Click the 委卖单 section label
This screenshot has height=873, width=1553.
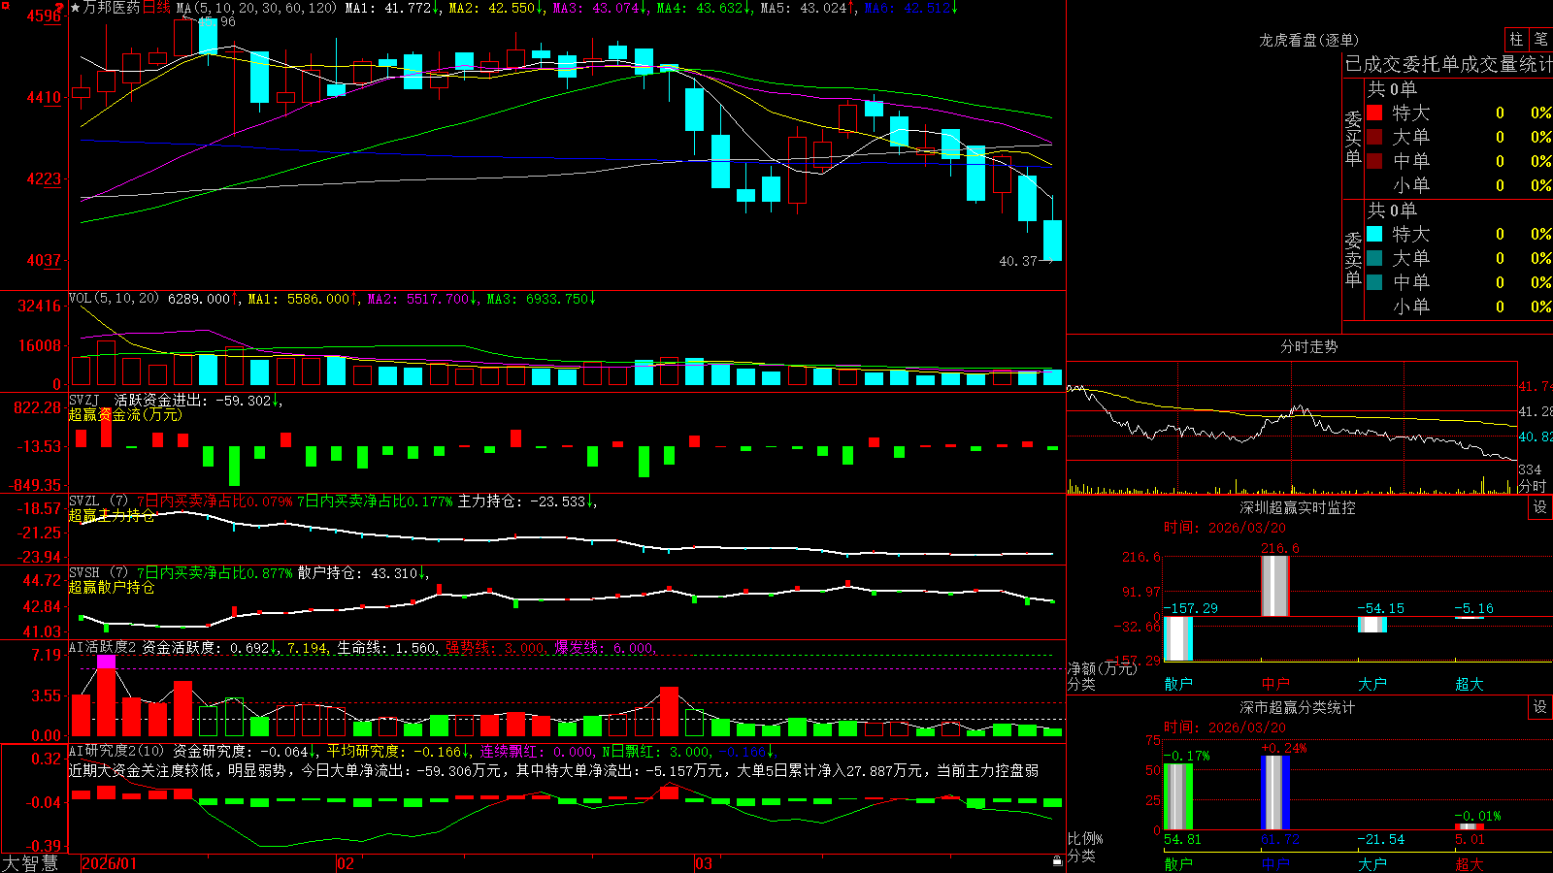tap(1353, 259)
